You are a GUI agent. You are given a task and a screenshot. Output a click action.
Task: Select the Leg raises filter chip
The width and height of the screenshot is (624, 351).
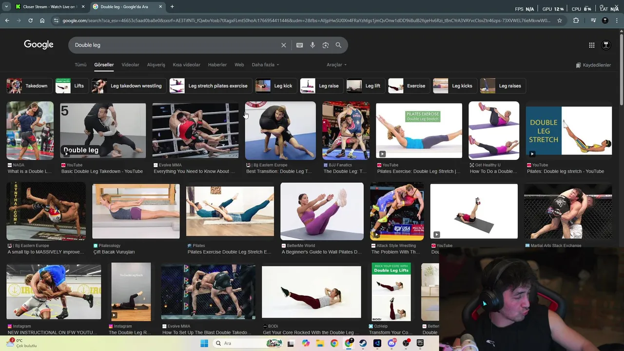(503, 86)
